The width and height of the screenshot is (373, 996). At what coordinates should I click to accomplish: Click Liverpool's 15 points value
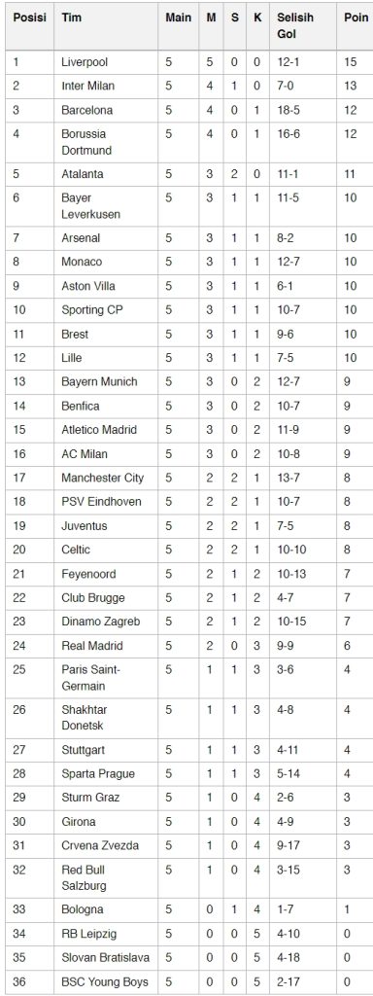coord(351,62)
